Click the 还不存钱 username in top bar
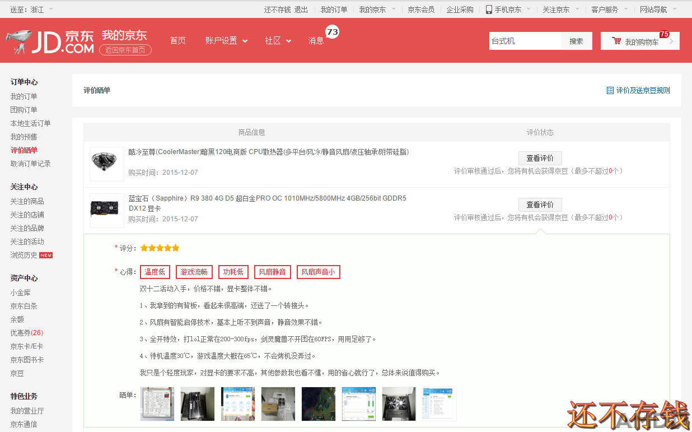692x432 pixels. (x=277, y=10)
